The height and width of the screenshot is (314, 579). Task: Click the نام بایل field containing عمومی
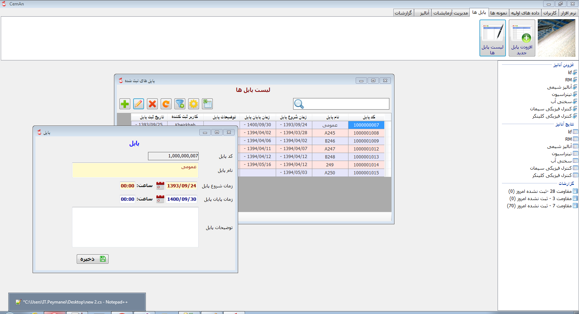point(135,170)
